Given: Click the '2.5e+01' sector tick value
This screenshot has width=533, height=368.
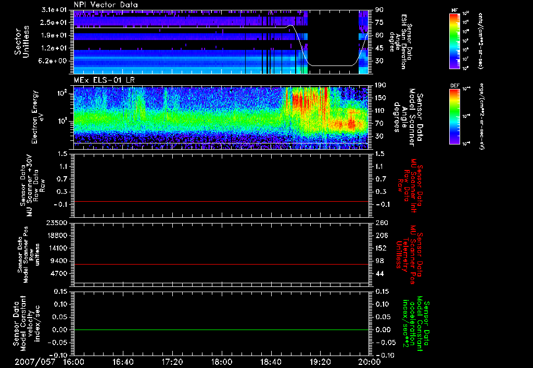Looking at the screenshot, I should click(54, 22).
